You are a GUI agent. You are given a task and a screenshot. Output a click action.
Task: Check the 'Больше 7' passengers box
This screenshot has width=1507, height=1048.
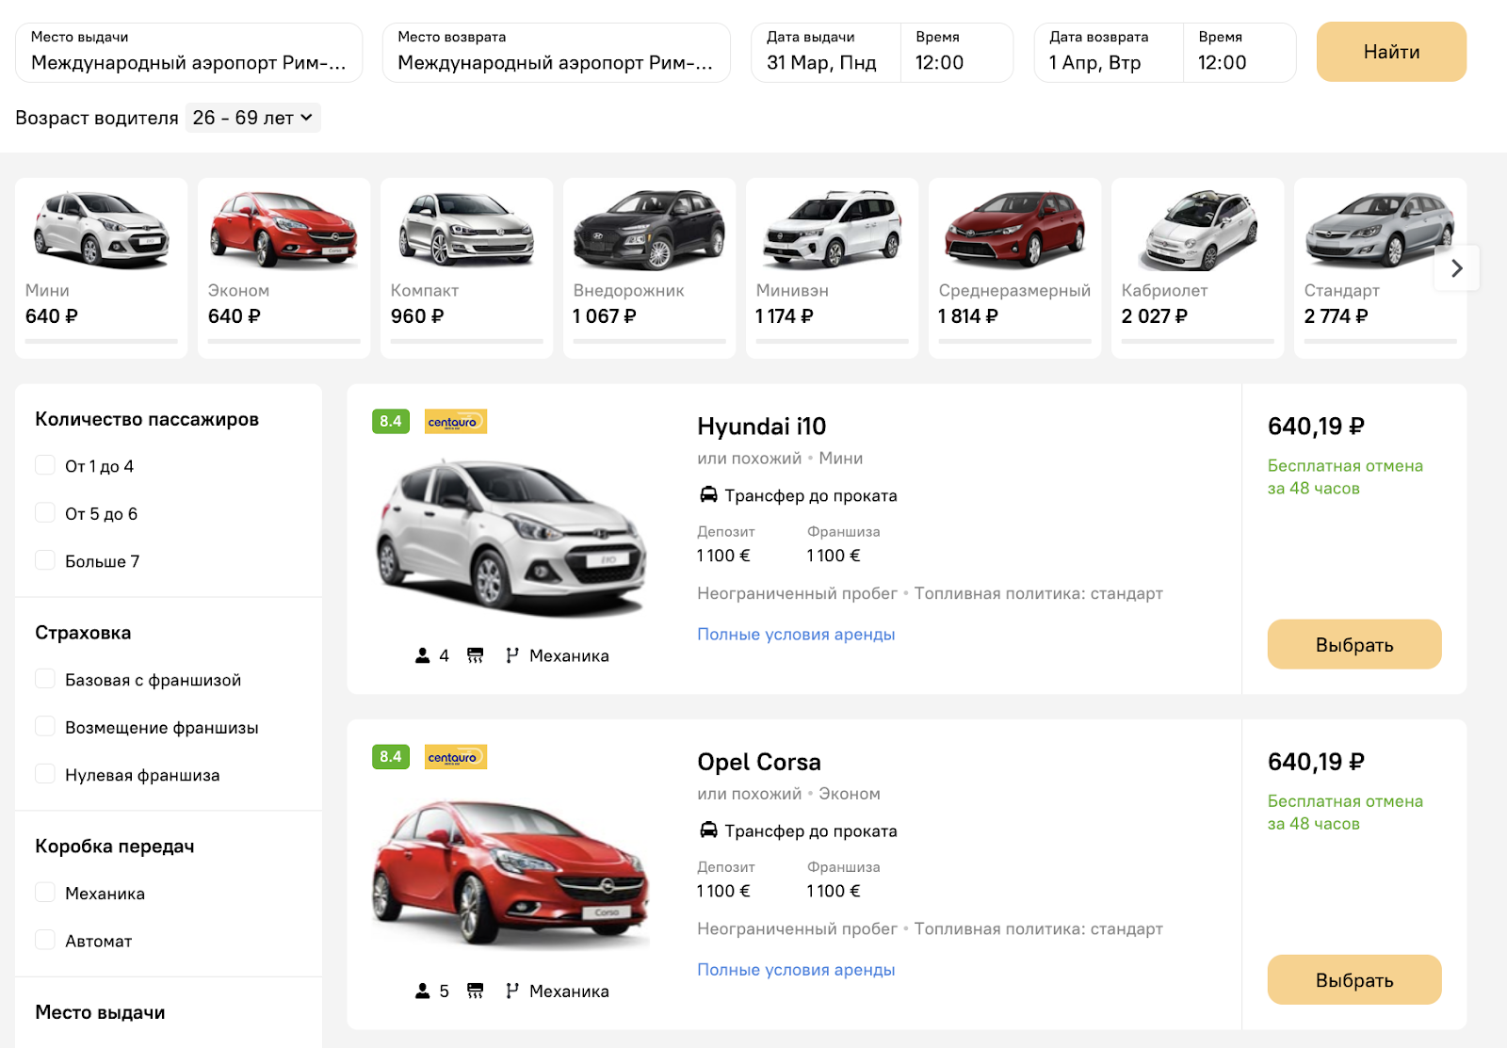click(45, 560)
